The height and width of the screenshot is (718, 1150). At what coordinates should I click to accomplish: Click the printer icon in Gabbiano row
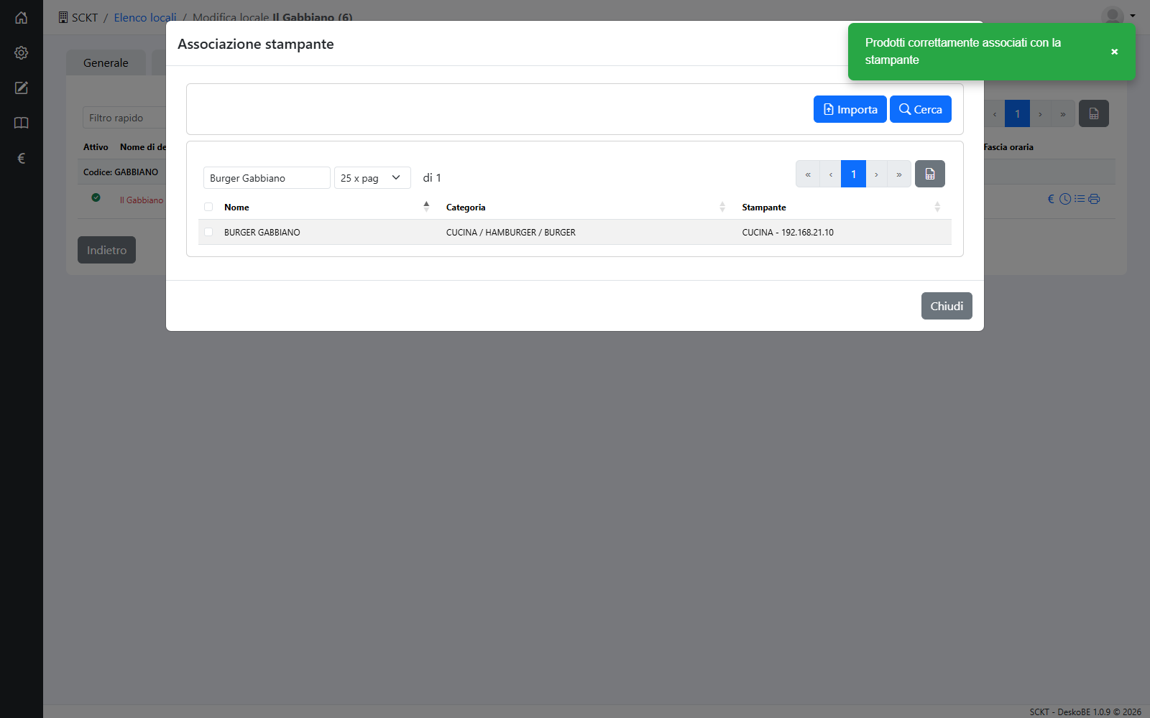tap(1094, 199)
